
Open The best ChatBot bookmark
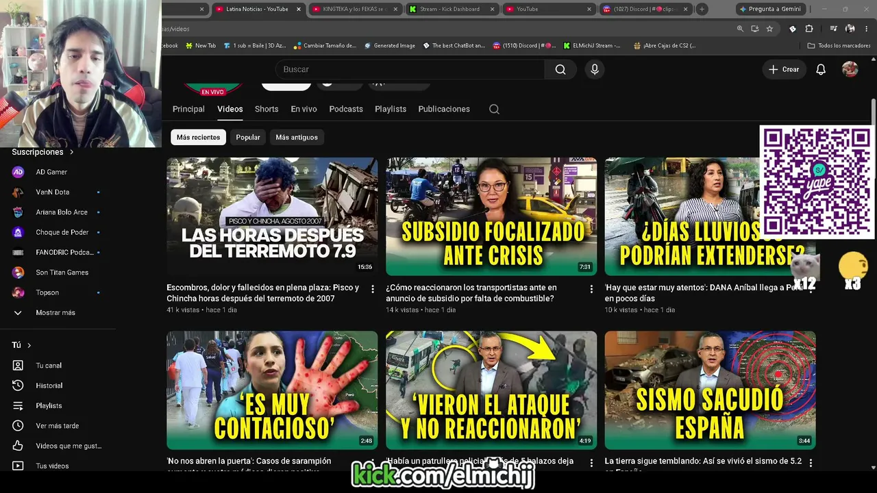pyautogui.click(x=454, y=46)
